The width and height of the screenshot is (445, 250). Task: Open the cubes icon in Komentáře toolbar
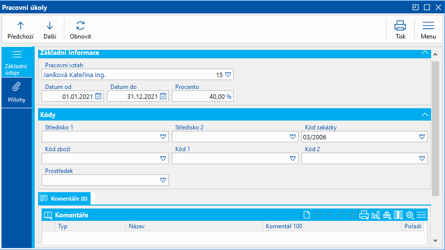pos(387,215)
